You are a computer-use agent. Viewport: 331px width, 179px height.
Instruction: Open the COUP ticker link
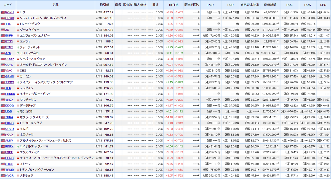[x=9, y=59]
